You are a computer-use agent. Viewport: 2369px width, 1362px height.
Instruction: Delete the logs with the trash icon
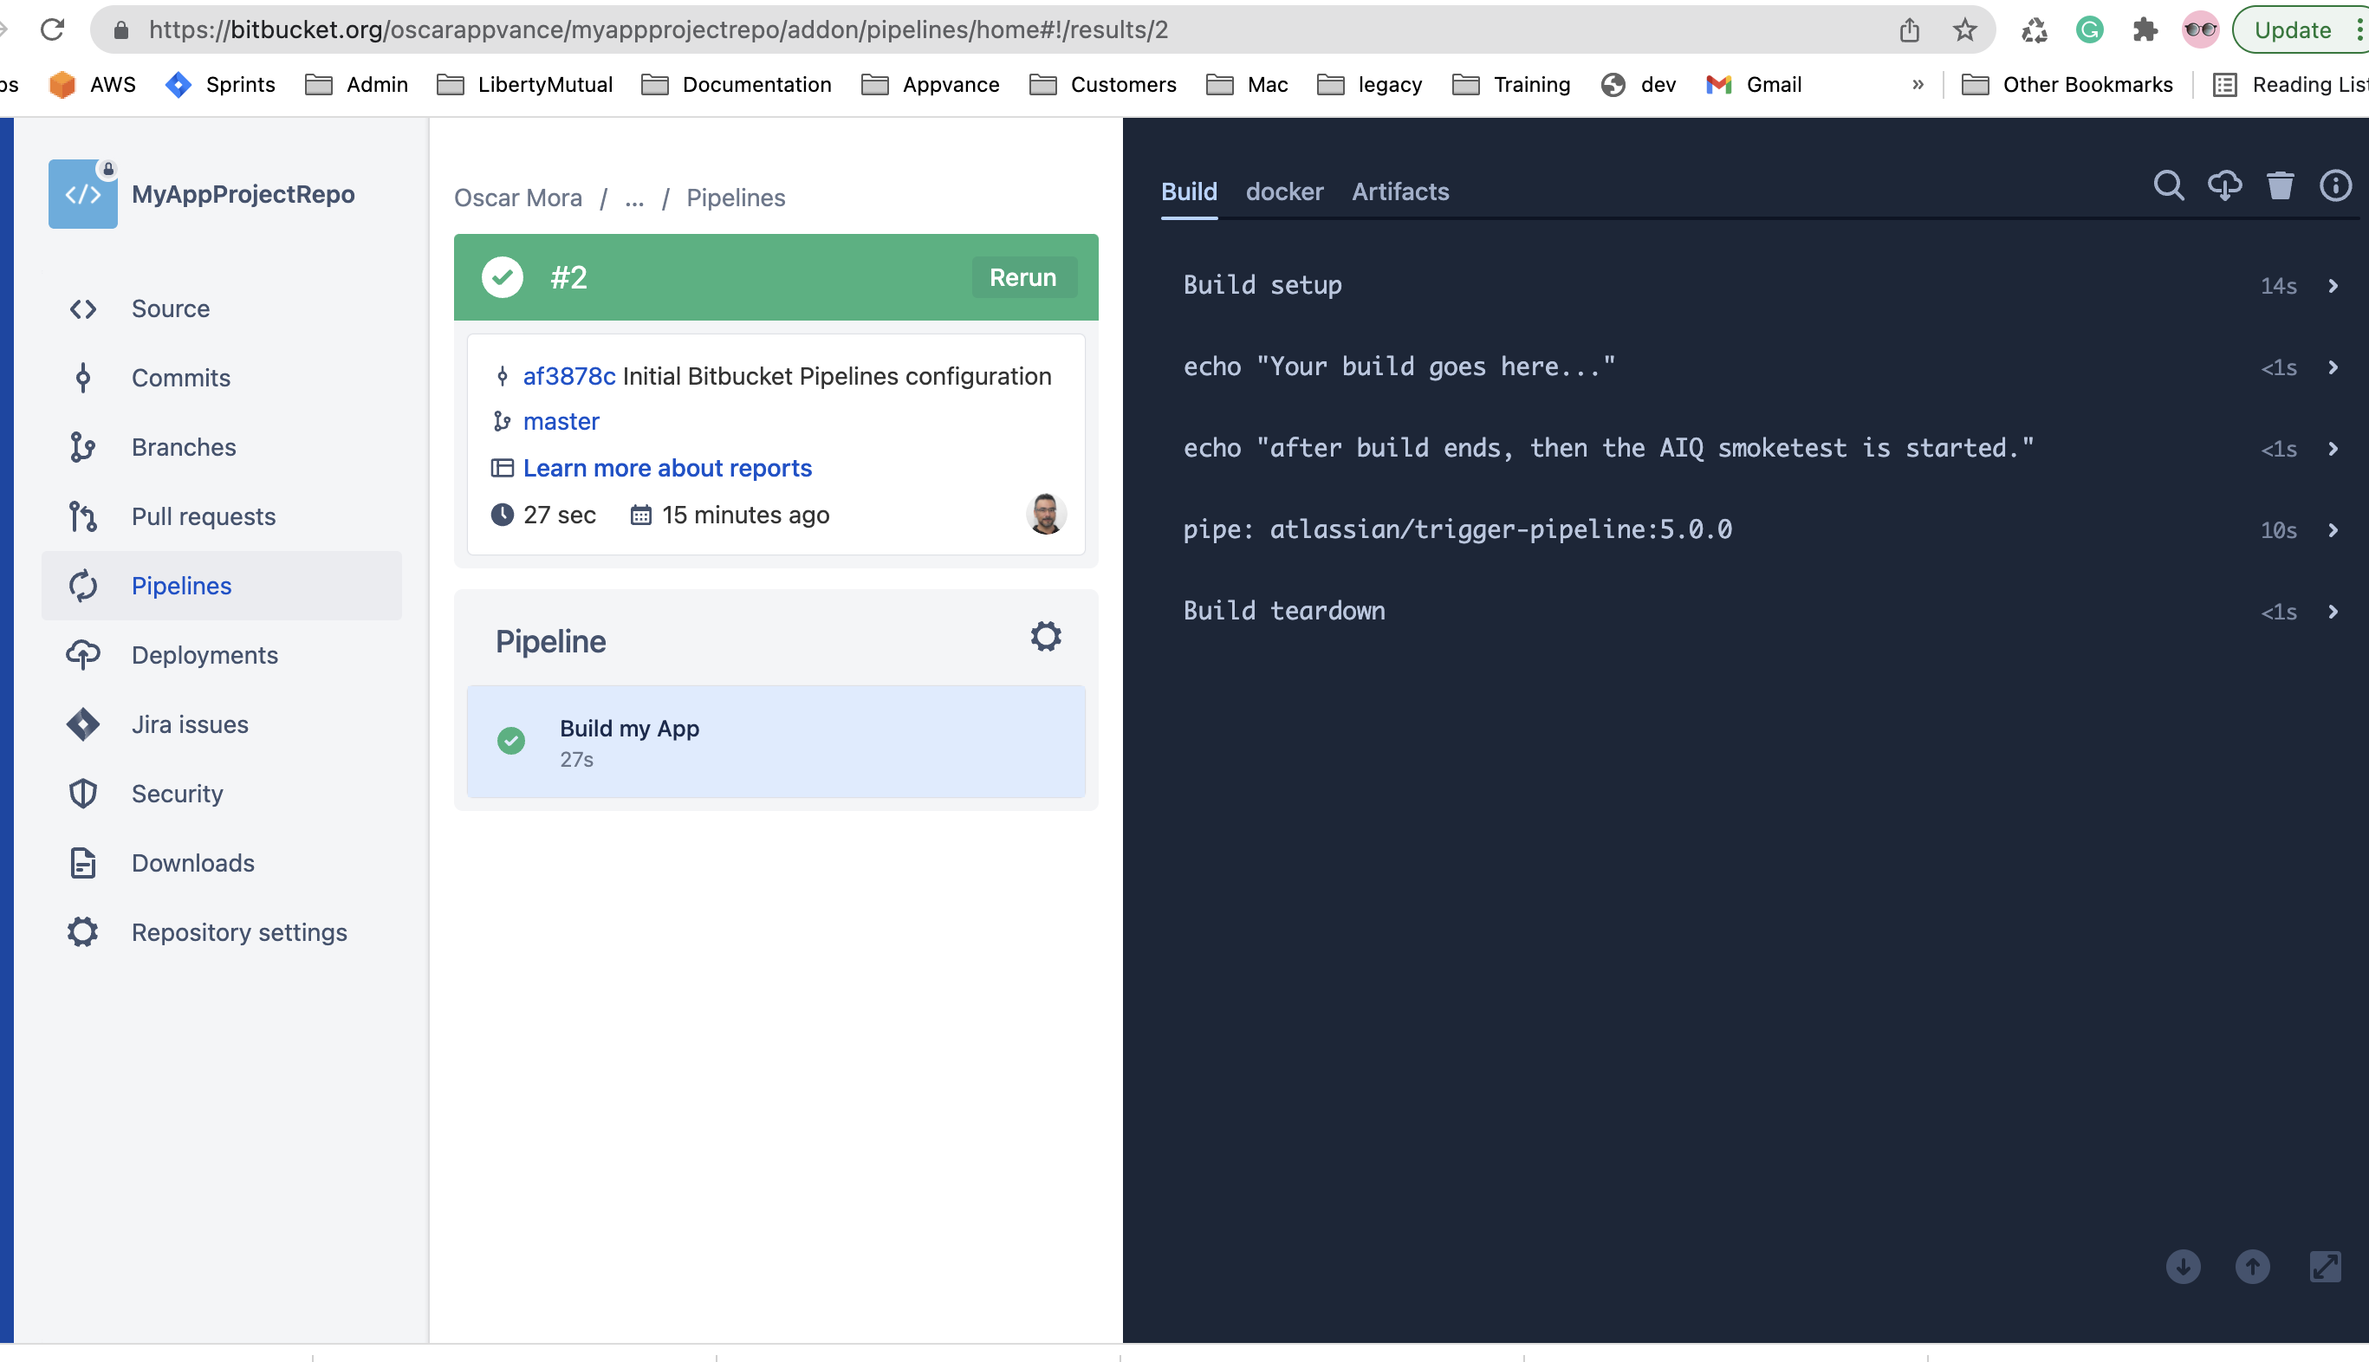pyautogui.click(x=2280, y=185)
